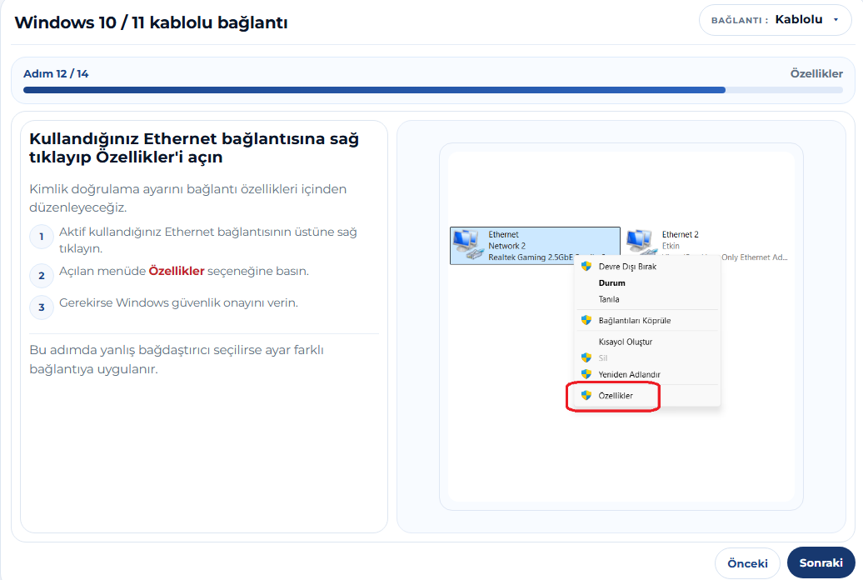Open the Bağlantı Kablolu dropdown
The width and height of the screenshot is (863, 580).
pos(775,20)
